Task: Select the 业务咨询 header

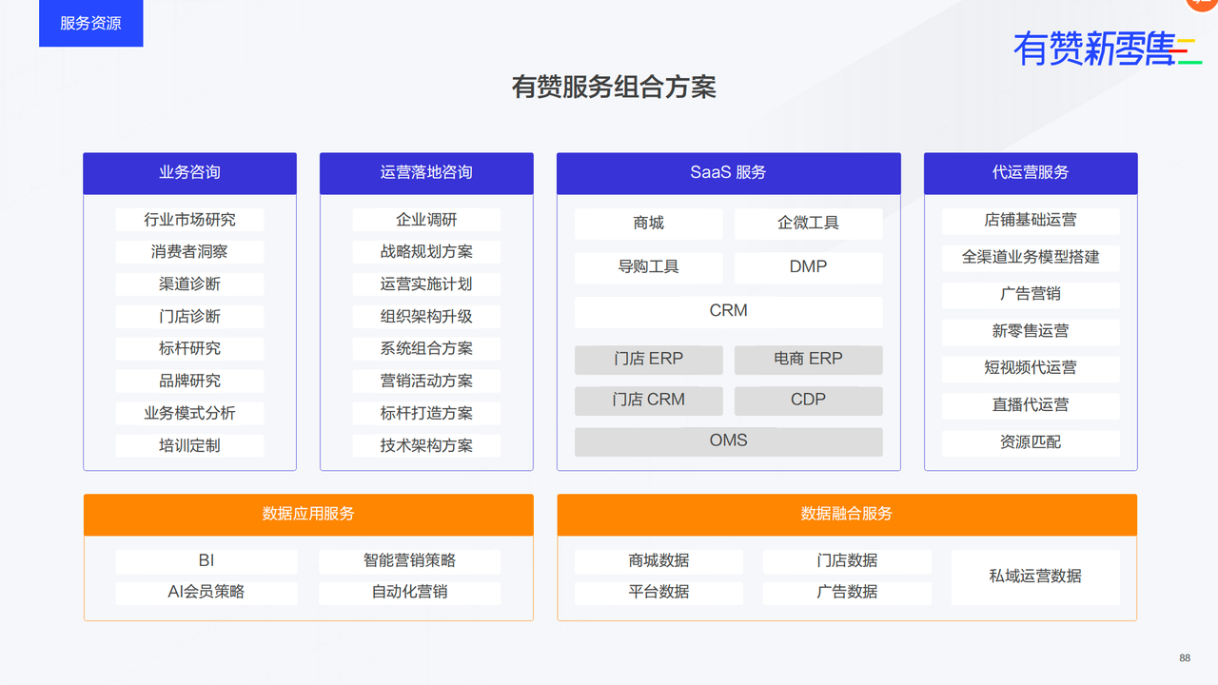Action: tap(189, 173)
